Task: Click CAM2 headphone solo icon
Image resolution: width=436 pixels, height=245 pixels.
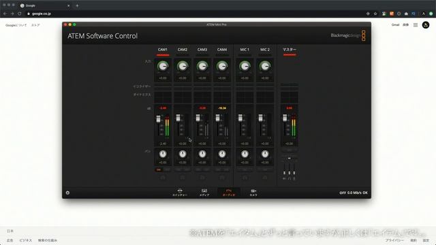Action: (183, 177)
